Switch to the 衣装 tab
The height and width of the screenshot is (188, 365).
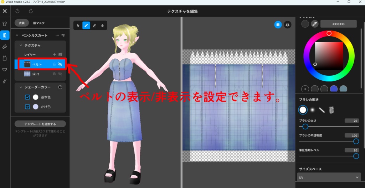[22, 23]
